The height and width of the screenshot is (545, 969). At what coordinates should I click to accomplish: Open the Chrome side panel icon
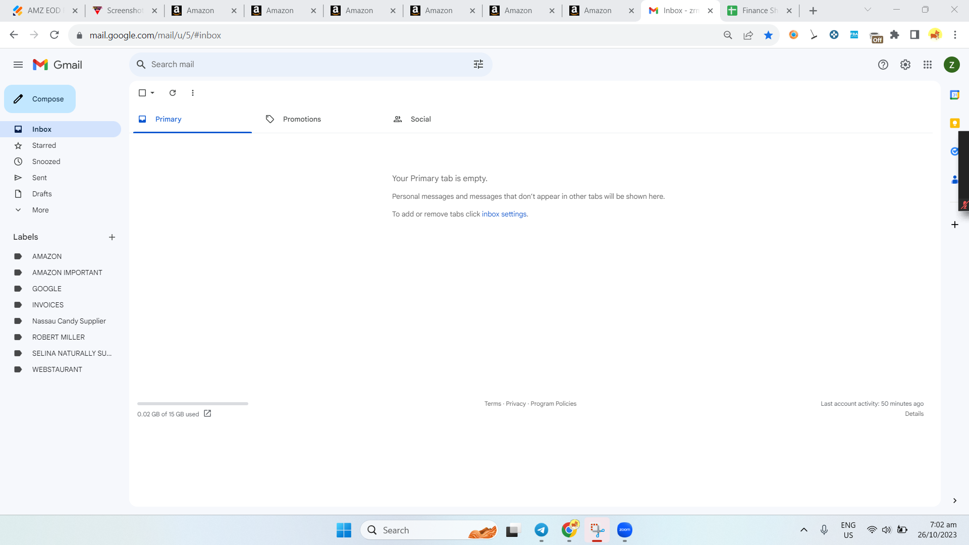pyautogui.click(x=914, y=35)
